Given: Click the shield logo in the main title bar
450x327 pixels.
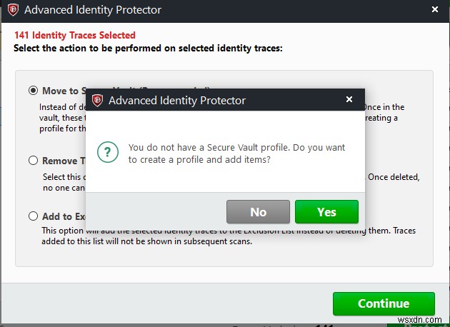Looking at the screenshot, I should coord(11,11).
